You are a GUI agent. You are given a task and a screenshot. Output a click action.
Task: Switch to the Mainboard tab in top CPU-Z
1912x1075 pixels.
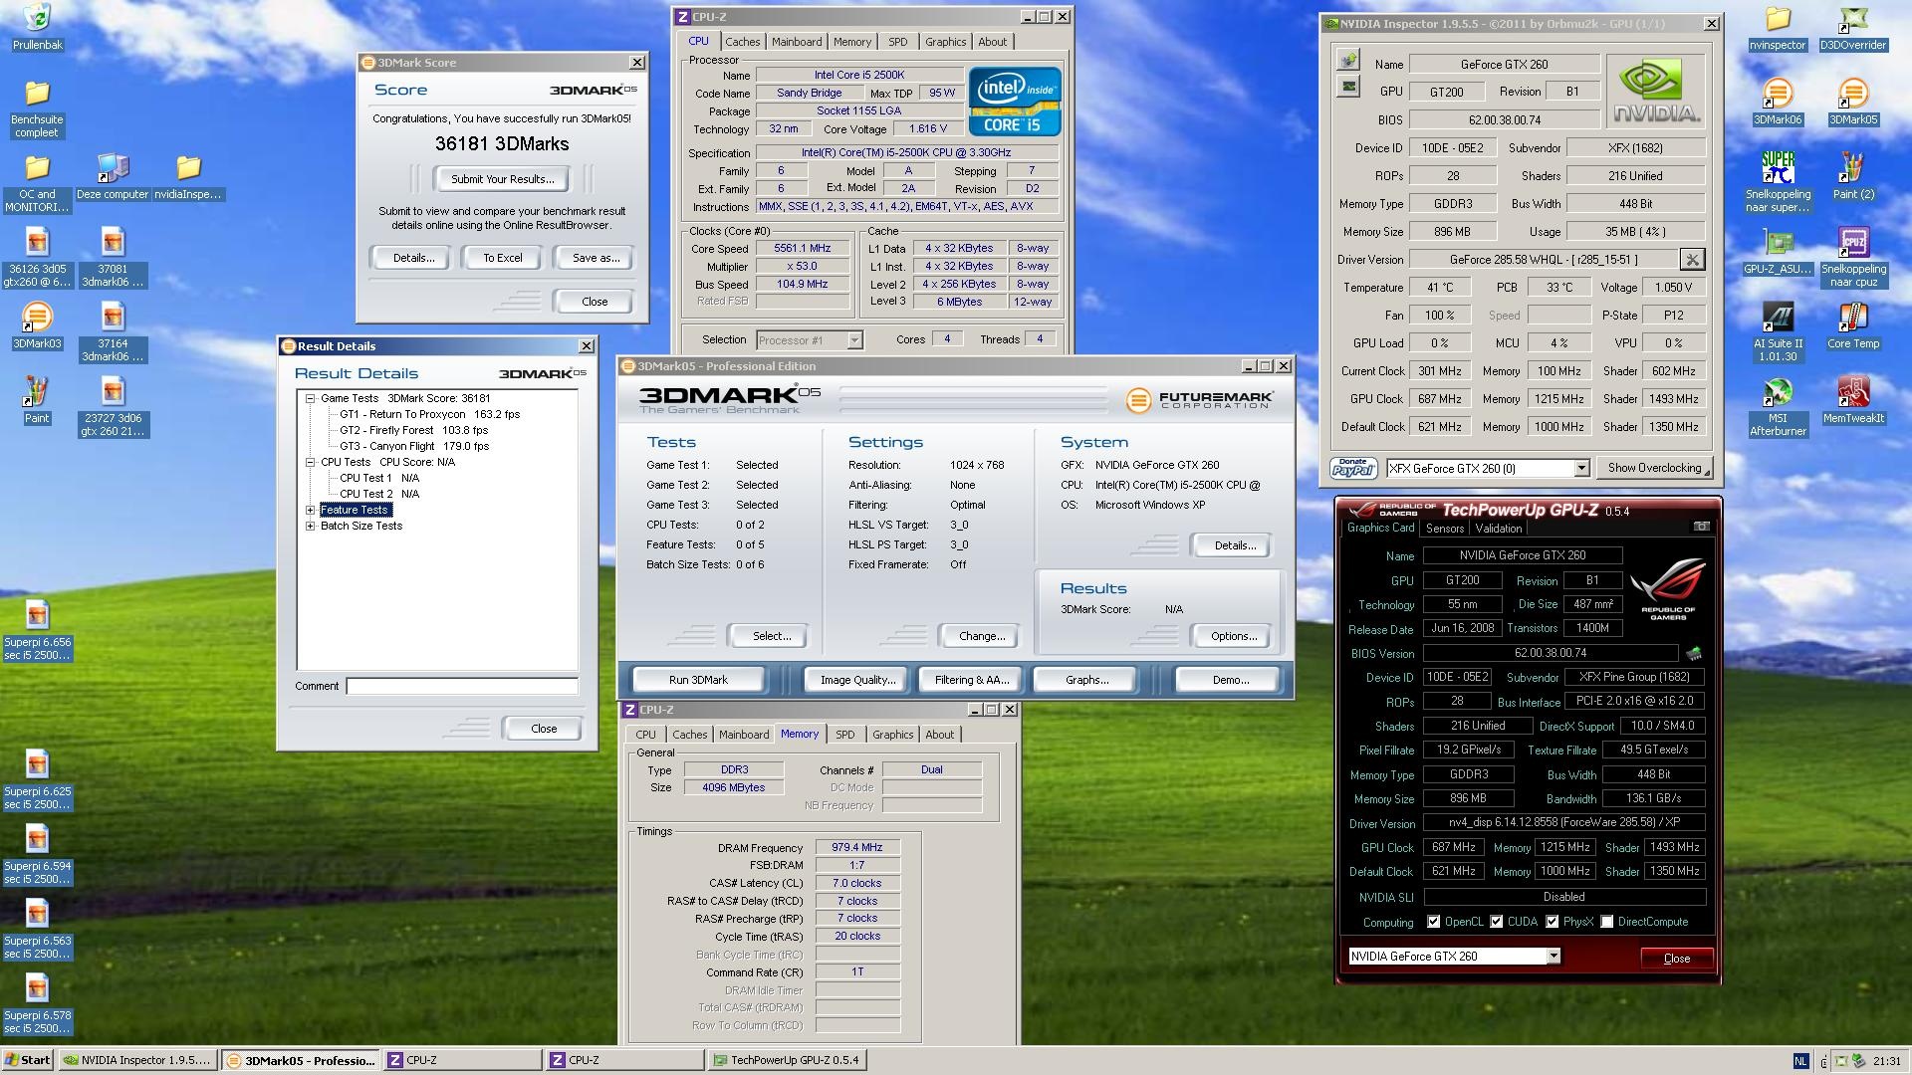coord(796,42)
